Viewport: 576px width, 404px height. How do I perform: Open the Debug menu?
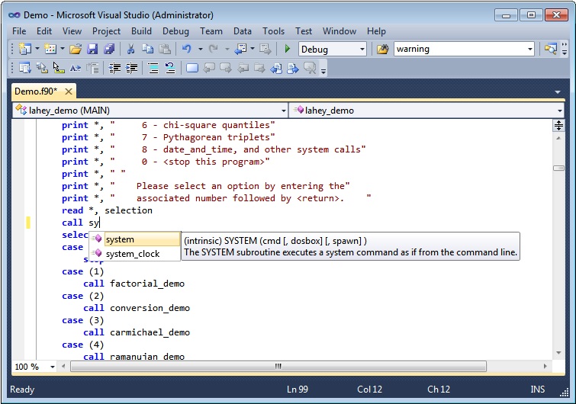[175, 31]
